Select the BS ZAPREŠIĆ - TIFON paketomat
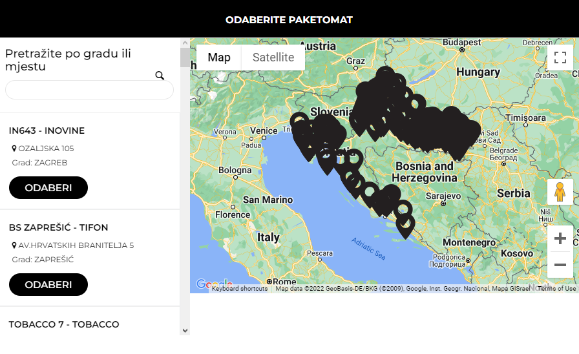 coord(48,285)
